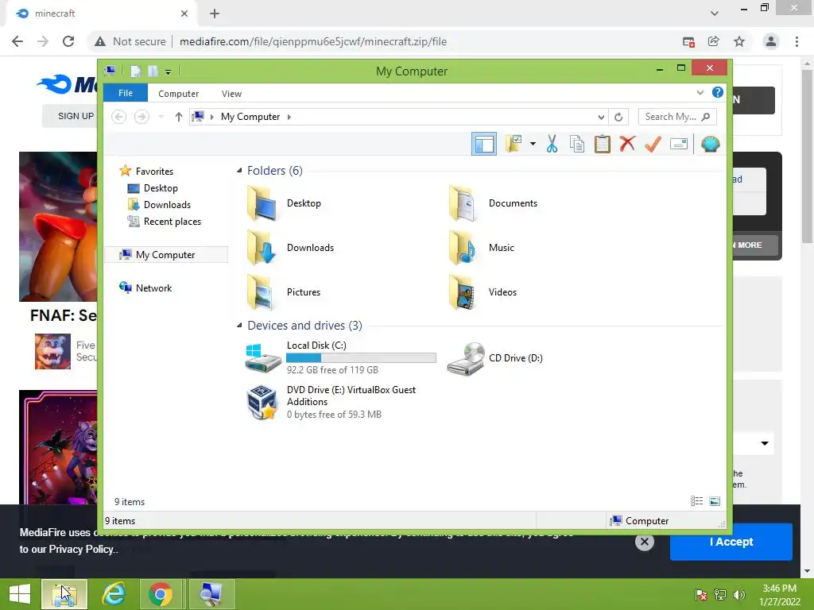This screenshot has width=814, height=610.
Task: Click the Copy icon in Explorer toolbar
Action: (x=577, y=144)
